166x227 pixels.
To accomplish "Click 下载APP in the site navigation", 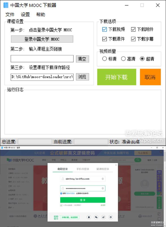I will tap(86, 160).
